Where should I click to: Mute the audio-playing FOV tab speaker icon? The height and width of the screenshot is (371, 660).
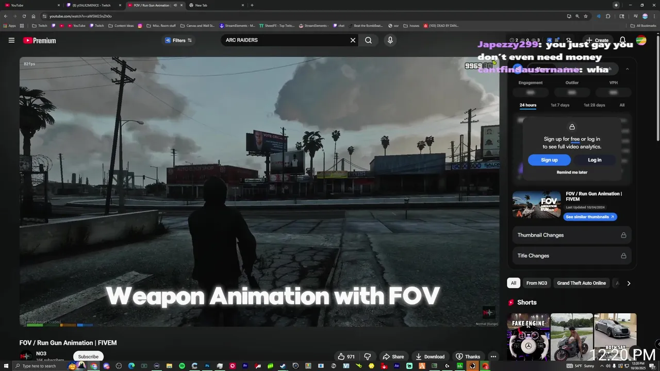[x=175, y=5]
